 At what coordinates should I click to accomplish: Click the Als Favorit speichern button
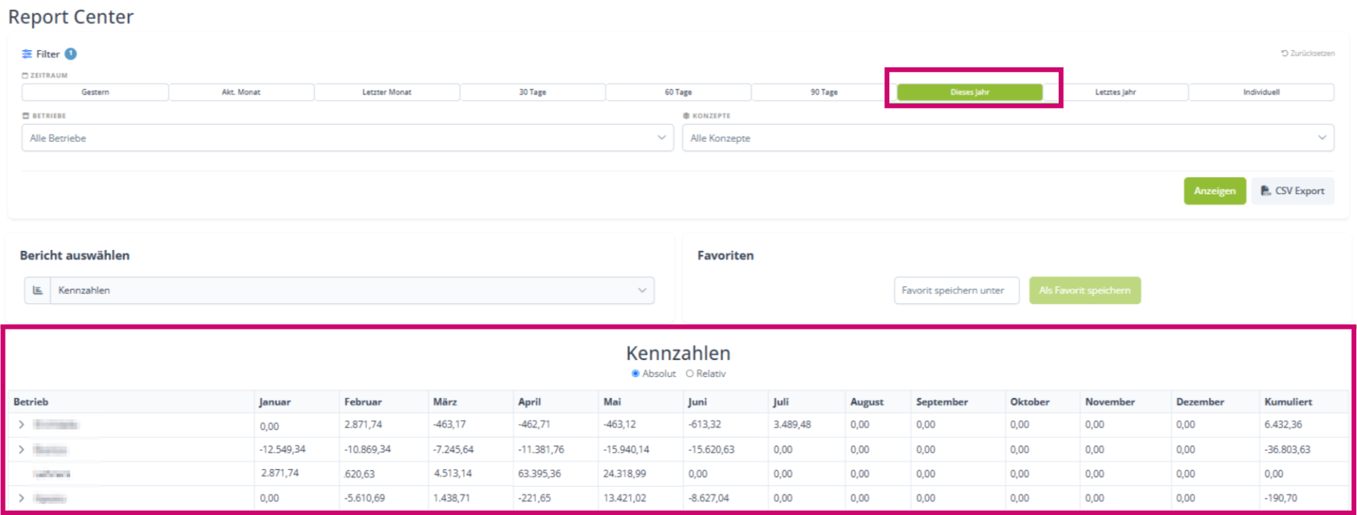(1085, 290)
